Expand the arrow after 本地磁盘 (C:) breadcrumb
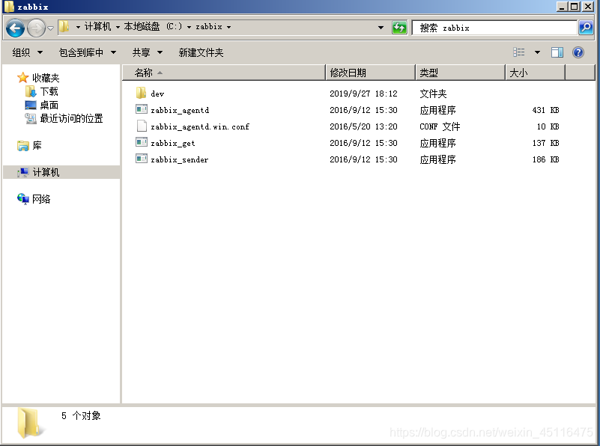The width and height of the screenshot is (600, 446). [x=189, y=27]
